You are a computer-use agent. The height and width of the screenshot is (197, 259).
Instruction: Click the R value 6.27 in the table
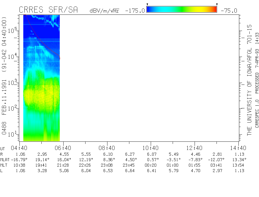[129, 154]
